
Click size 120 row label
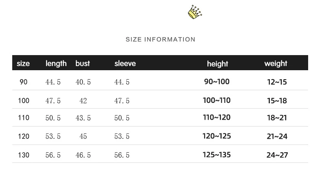pos(24,136)
